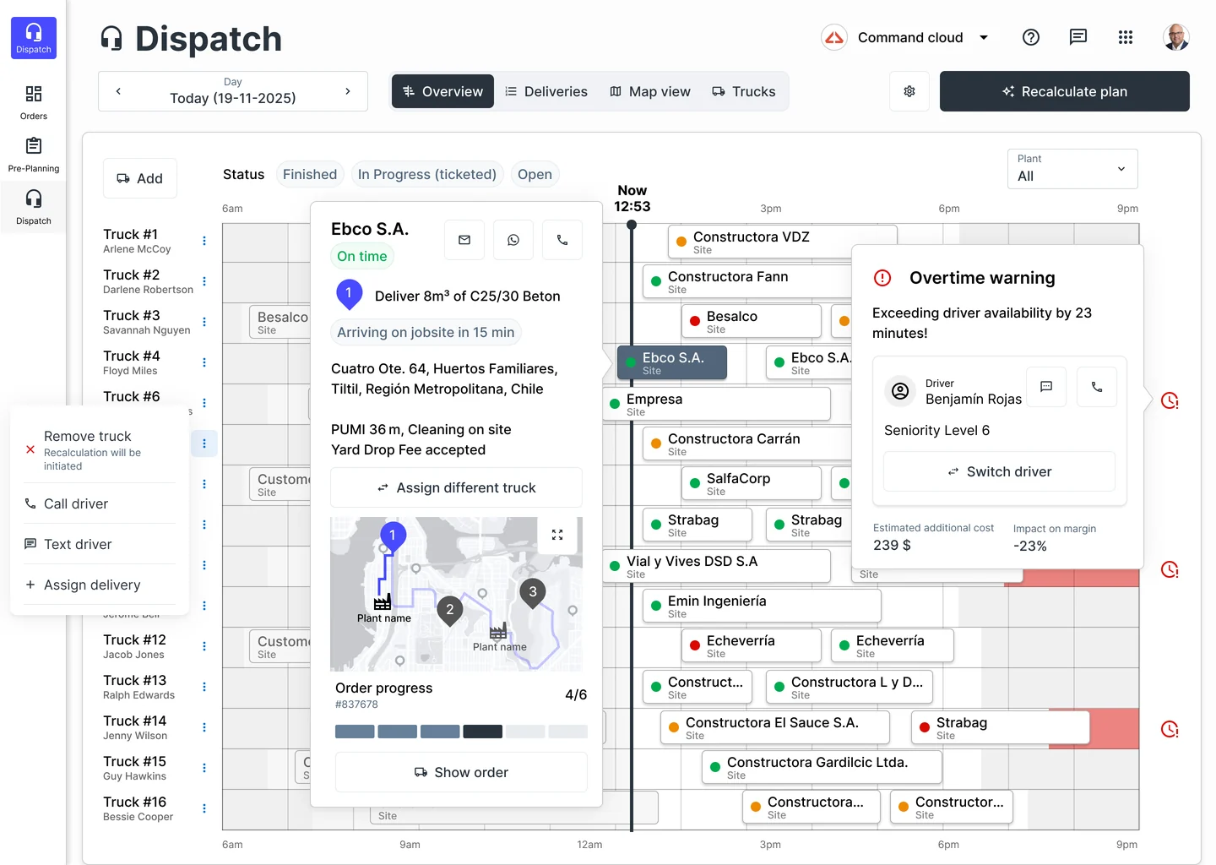This screenshot has height=865, width=1216.
Task: Text driver Benjamín Rojas with the chat icon
Action: (x=1046, y=387)
